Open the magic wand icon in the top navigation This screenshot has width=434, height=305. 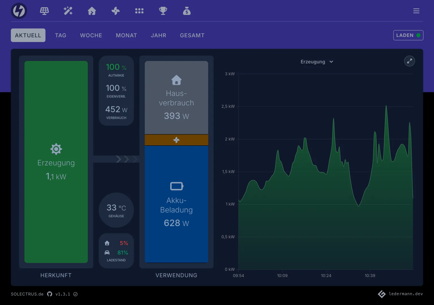[x=68, y=11]
